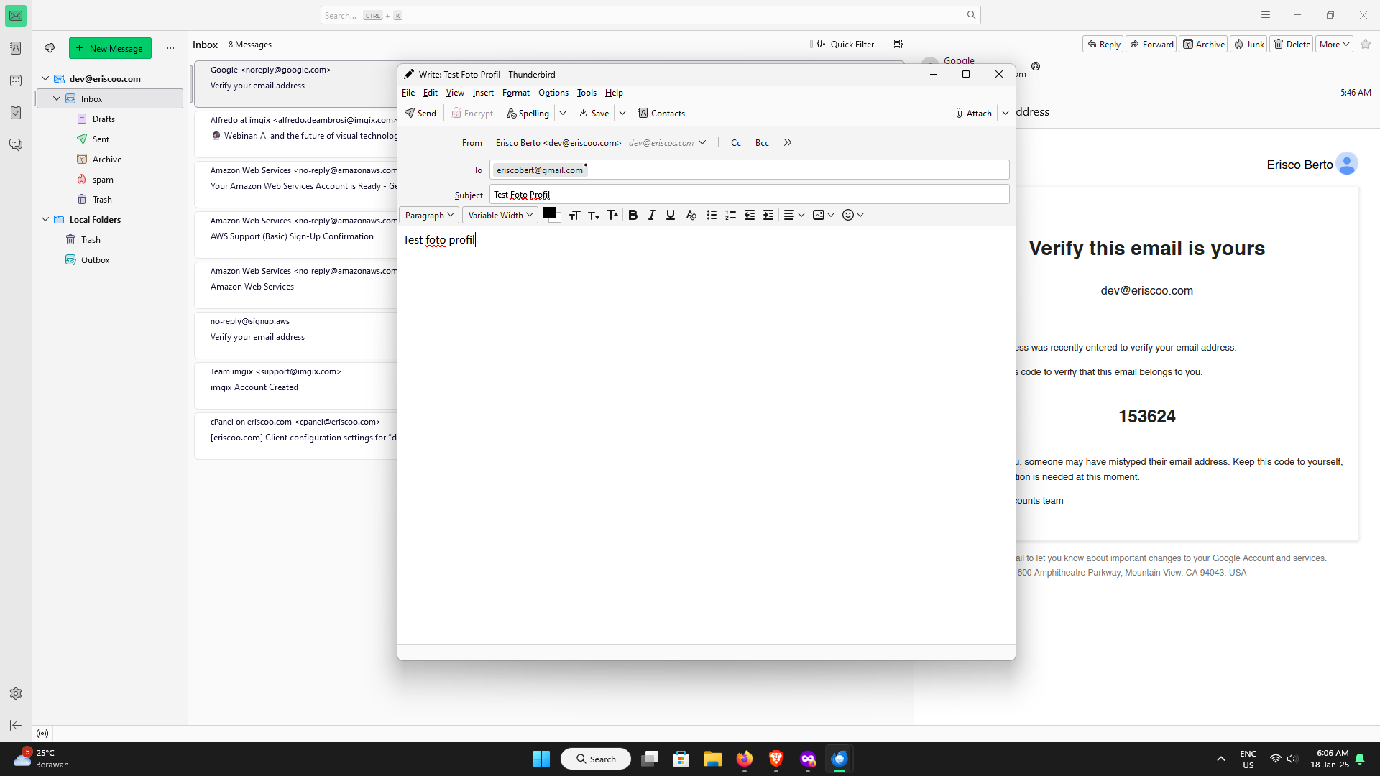The height and width of the screenshot is (776, 1380).
Task: Expand the Attach dropdown arrow
Action: point(1006,113)
